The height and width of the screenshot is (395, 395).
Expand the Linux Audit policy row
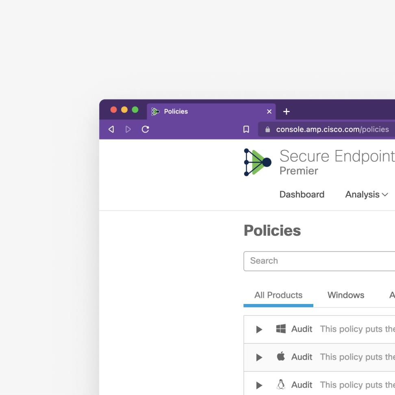tap(259, 385)
